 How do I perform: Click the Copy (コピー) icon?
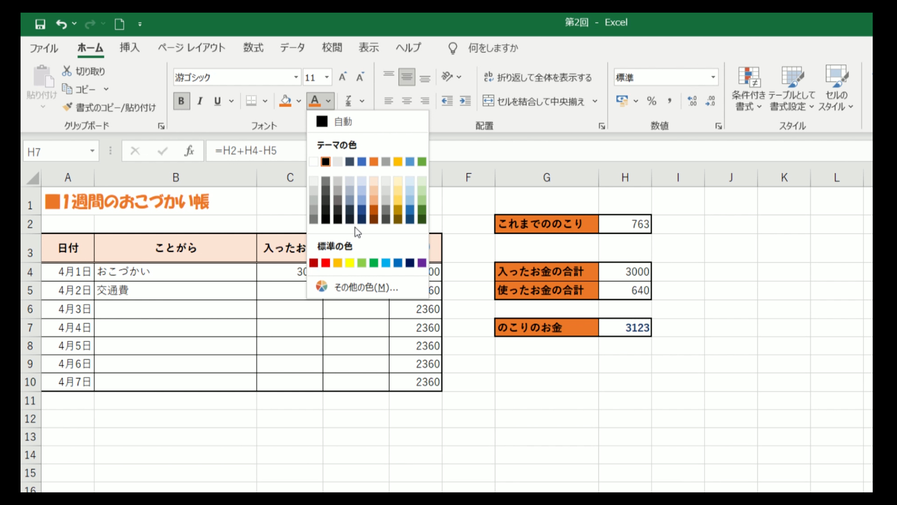pos(67,88)
